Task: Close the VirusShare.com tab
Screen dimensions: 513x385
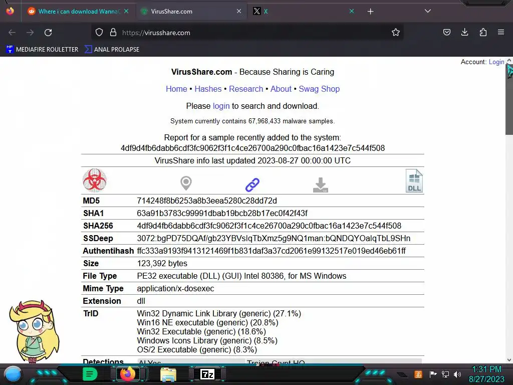Action: click(239, 11)
